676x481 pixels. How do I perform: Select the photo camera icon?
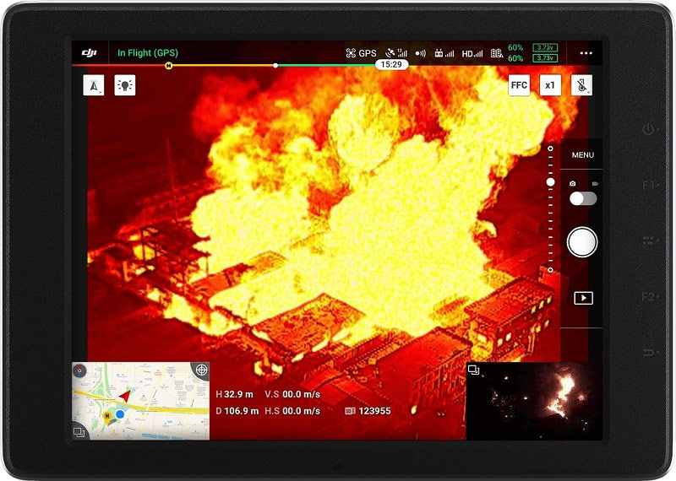(572, 183)
